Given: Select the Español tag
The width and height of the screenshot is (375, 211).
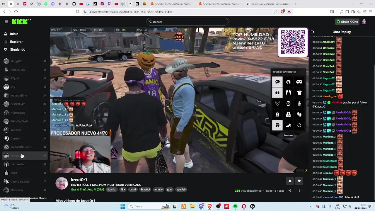Looking at the screenshot, I should click(145, 190).
